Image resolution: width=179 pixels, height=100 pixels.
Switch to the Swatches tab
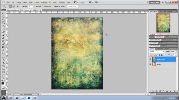tap(159, 37)
